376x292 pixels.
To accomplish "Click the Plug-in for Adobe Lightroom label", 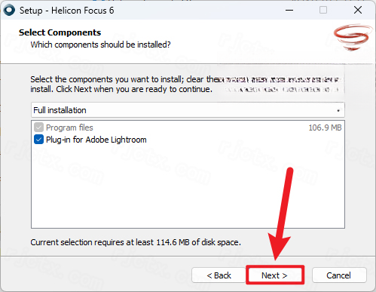I will 96,140.
